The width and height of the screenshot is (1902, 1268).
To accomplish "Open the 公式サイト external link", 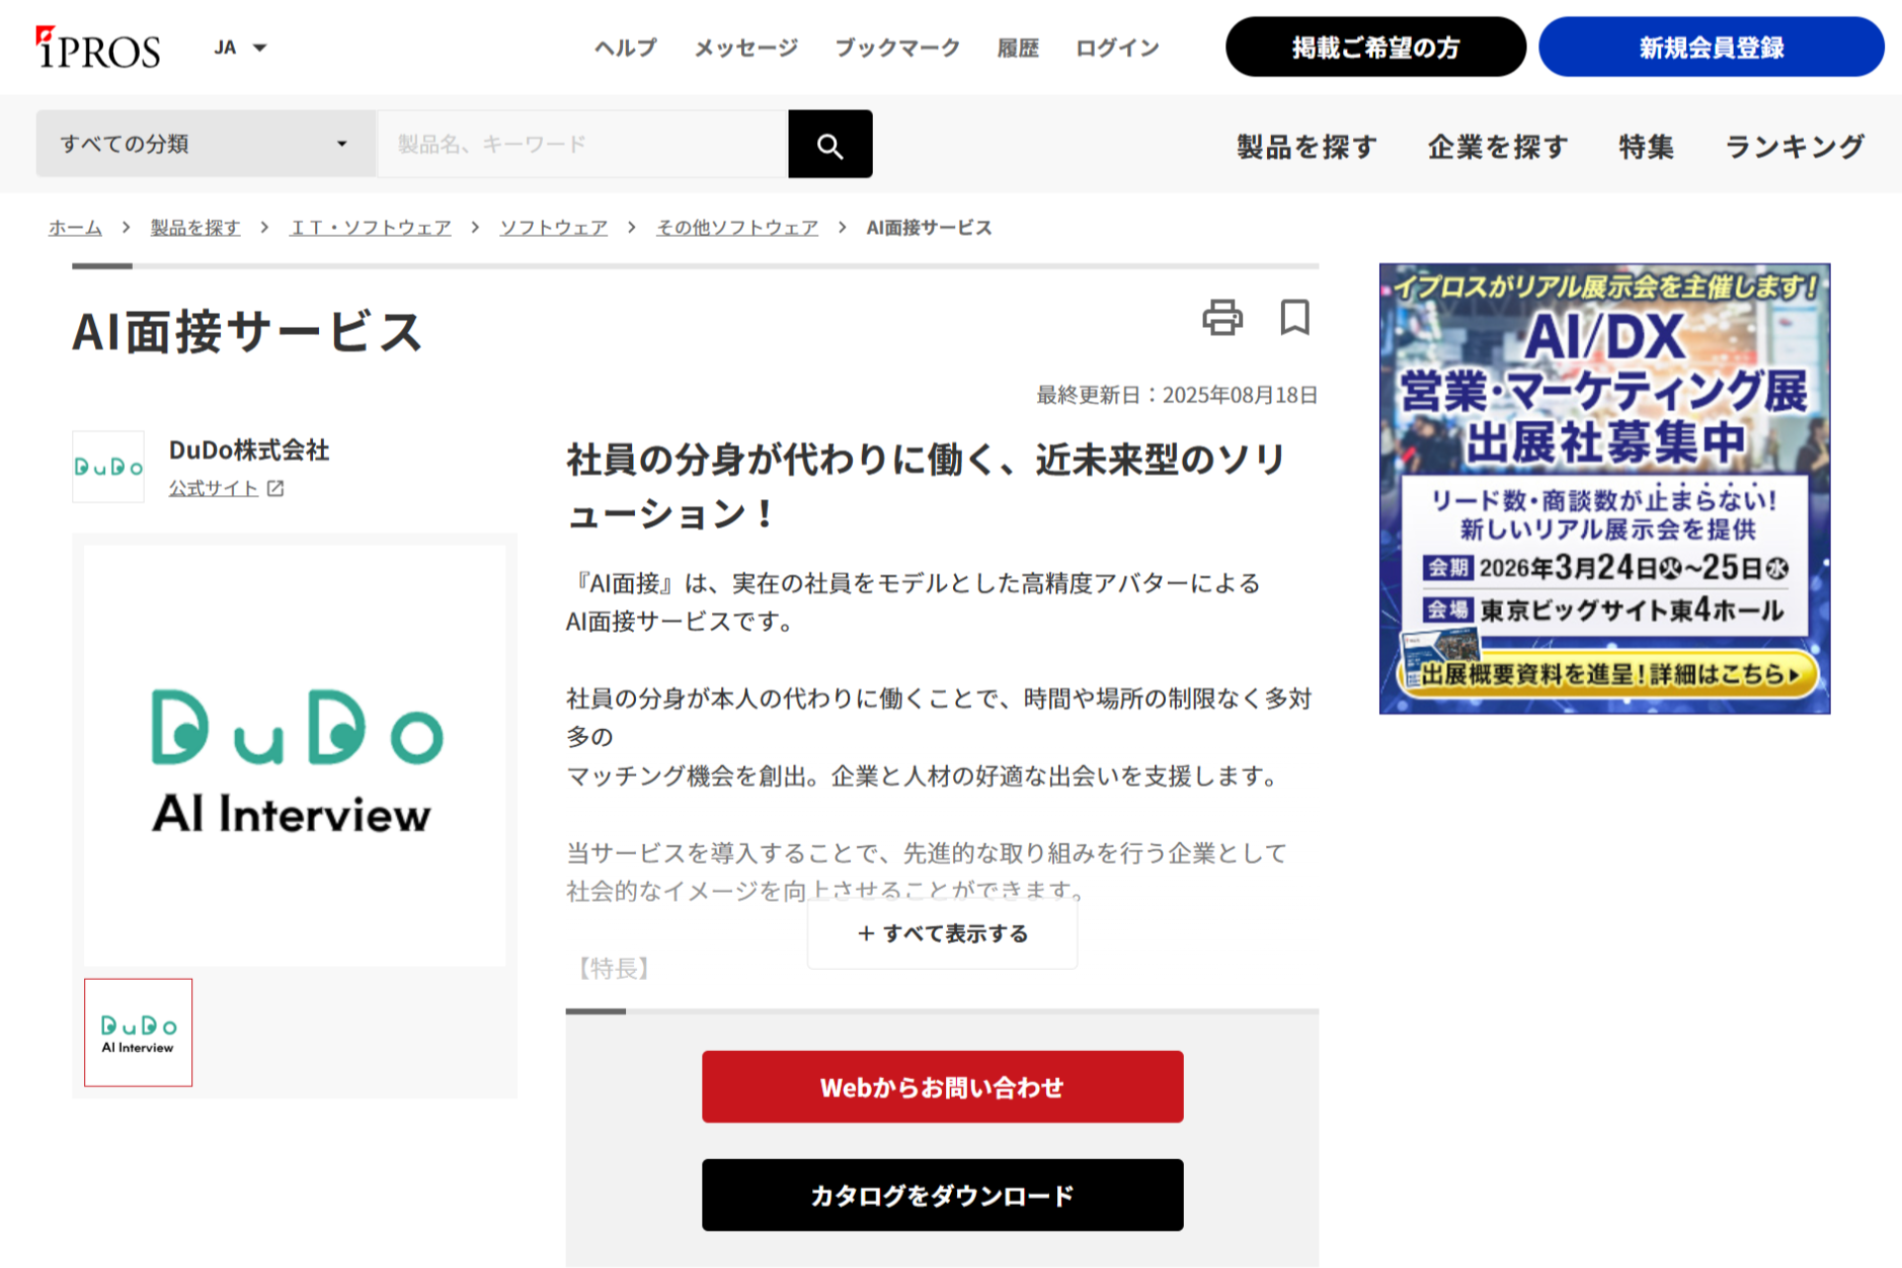I will pyautogui.click(x=213, y=488).
